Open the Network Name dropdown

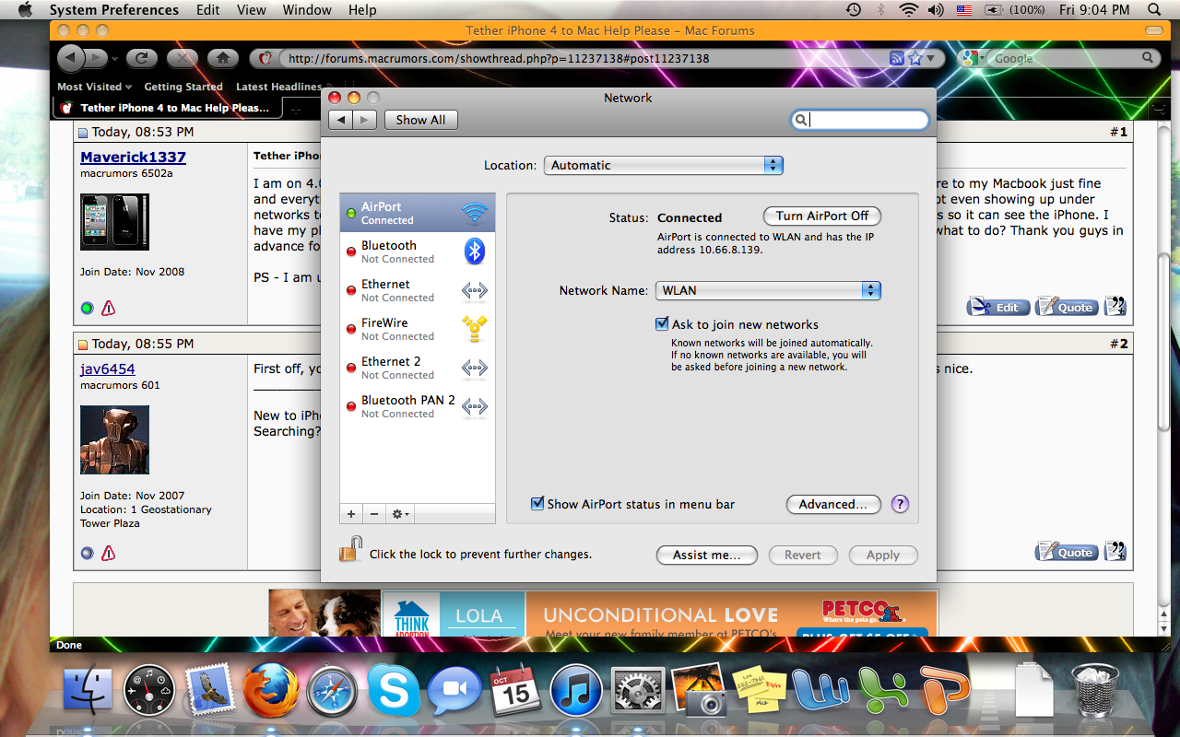(768, 290)
